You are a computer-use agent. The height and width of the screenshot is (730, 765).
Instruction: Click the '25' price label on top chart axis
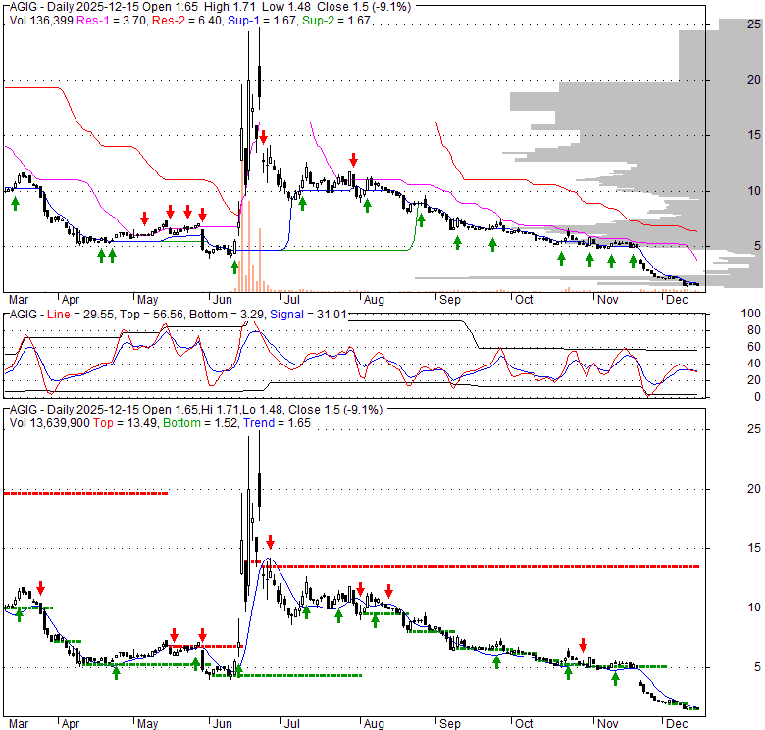[x=754, y=24]
